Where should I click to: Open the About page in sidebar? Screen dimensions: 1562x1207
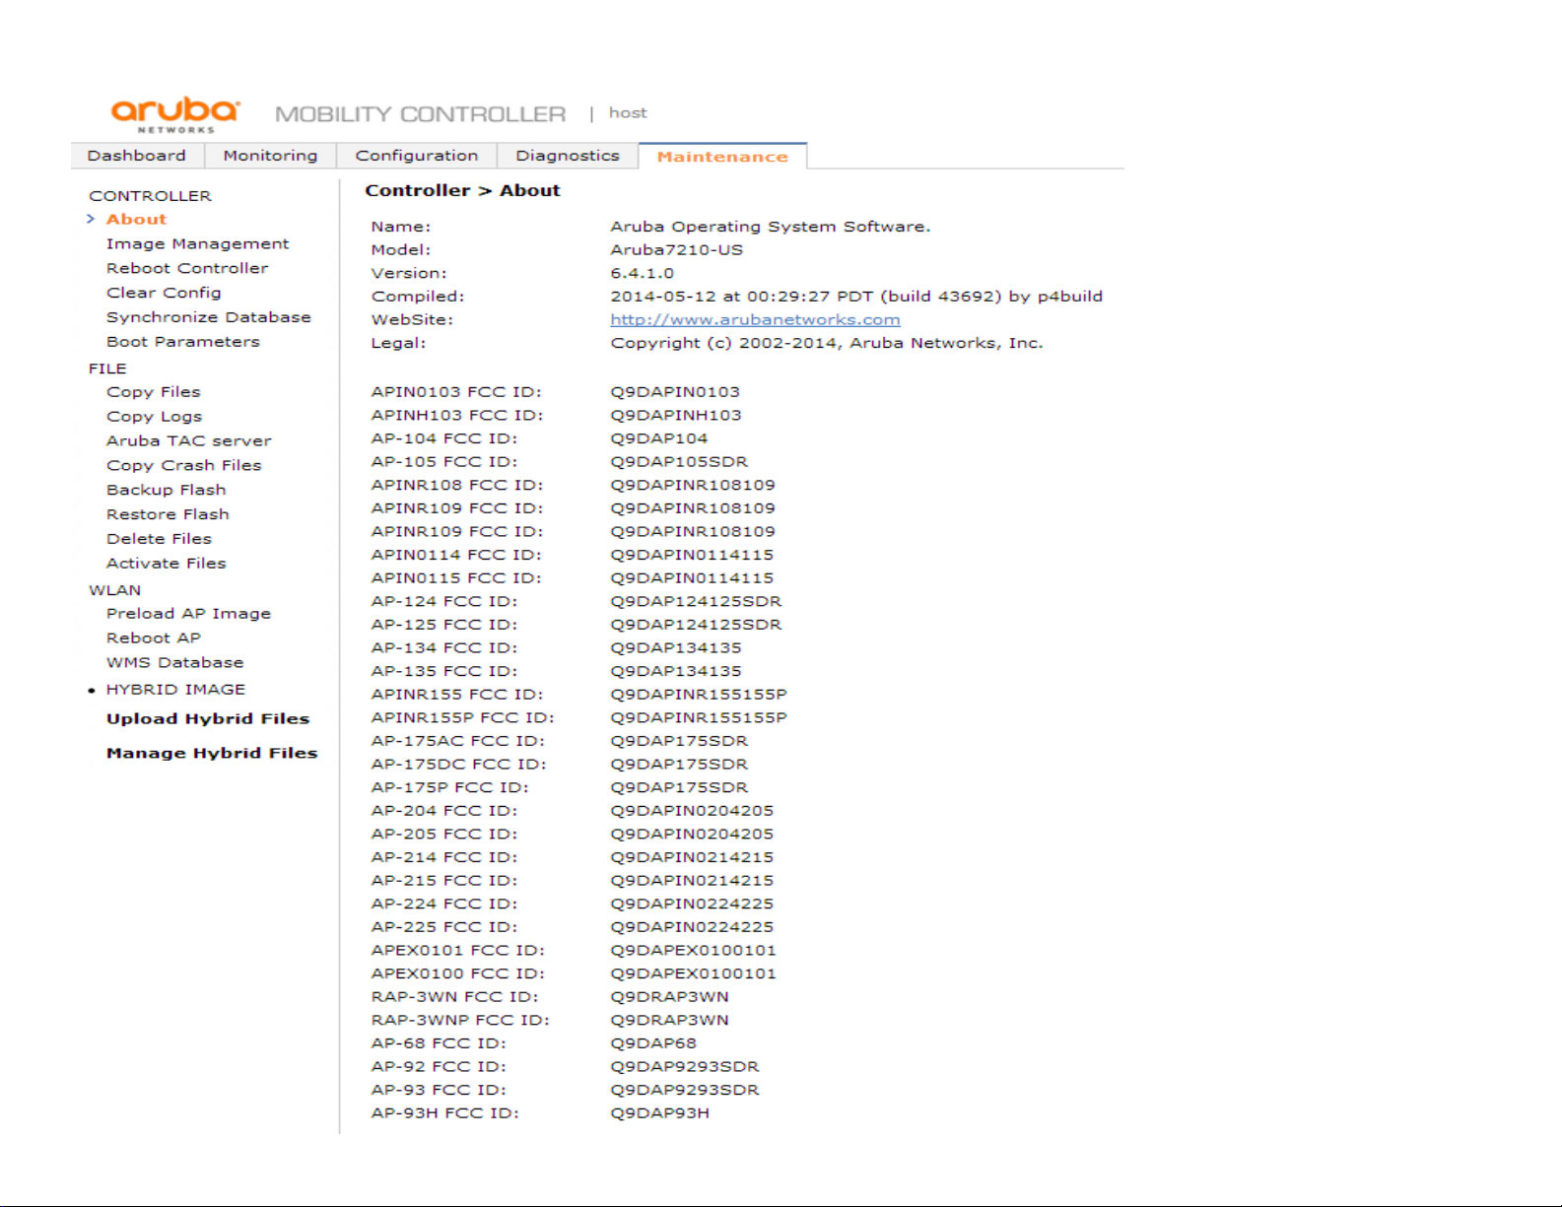click(136, 220)
